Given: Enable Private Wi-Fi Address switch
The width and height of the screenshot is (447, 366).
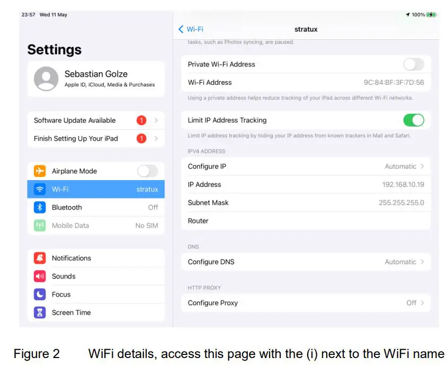Looking at the screenshot, I should point(414,64).
